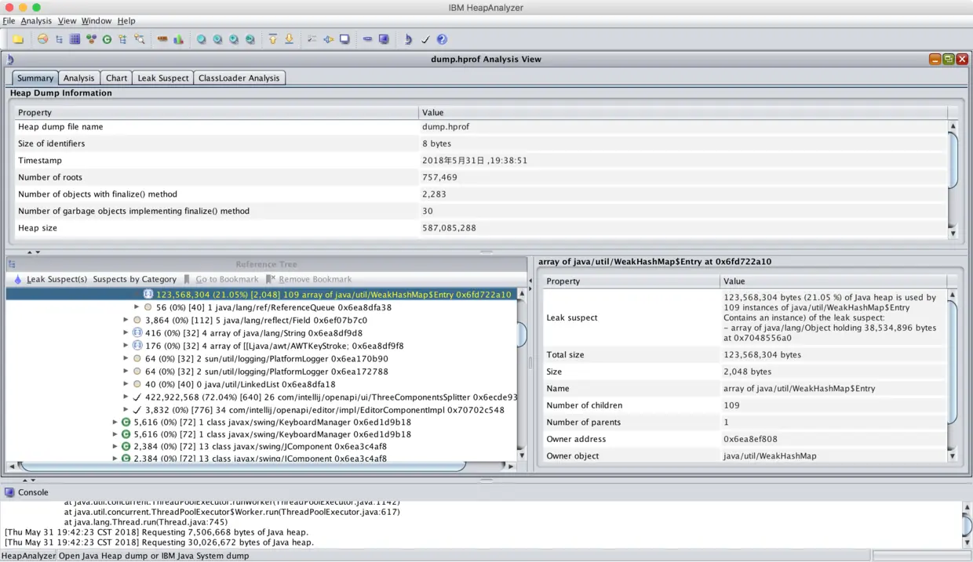Expand the java/lang/reflect/Field node
Viewport: 973px width, 562px height.
click(126, 320)
